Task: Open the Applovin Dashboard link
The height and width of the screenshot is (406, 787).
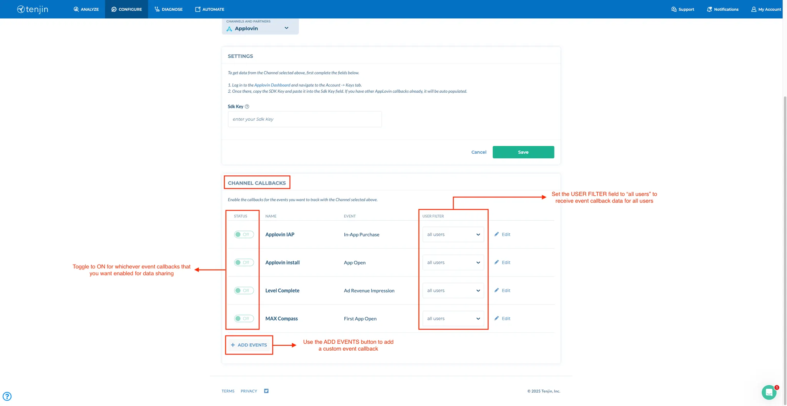Action: tap(272, 85)
